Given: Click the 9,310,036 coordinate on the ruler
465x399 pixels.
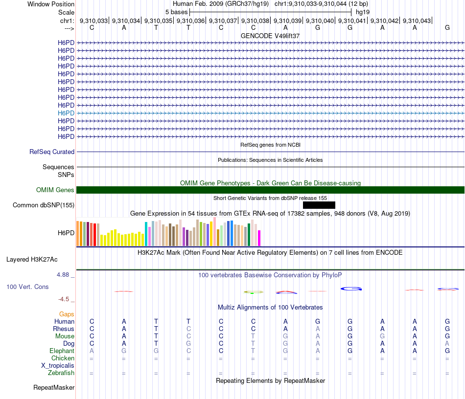Looking at the screenshot, I should tap(191, 21).
